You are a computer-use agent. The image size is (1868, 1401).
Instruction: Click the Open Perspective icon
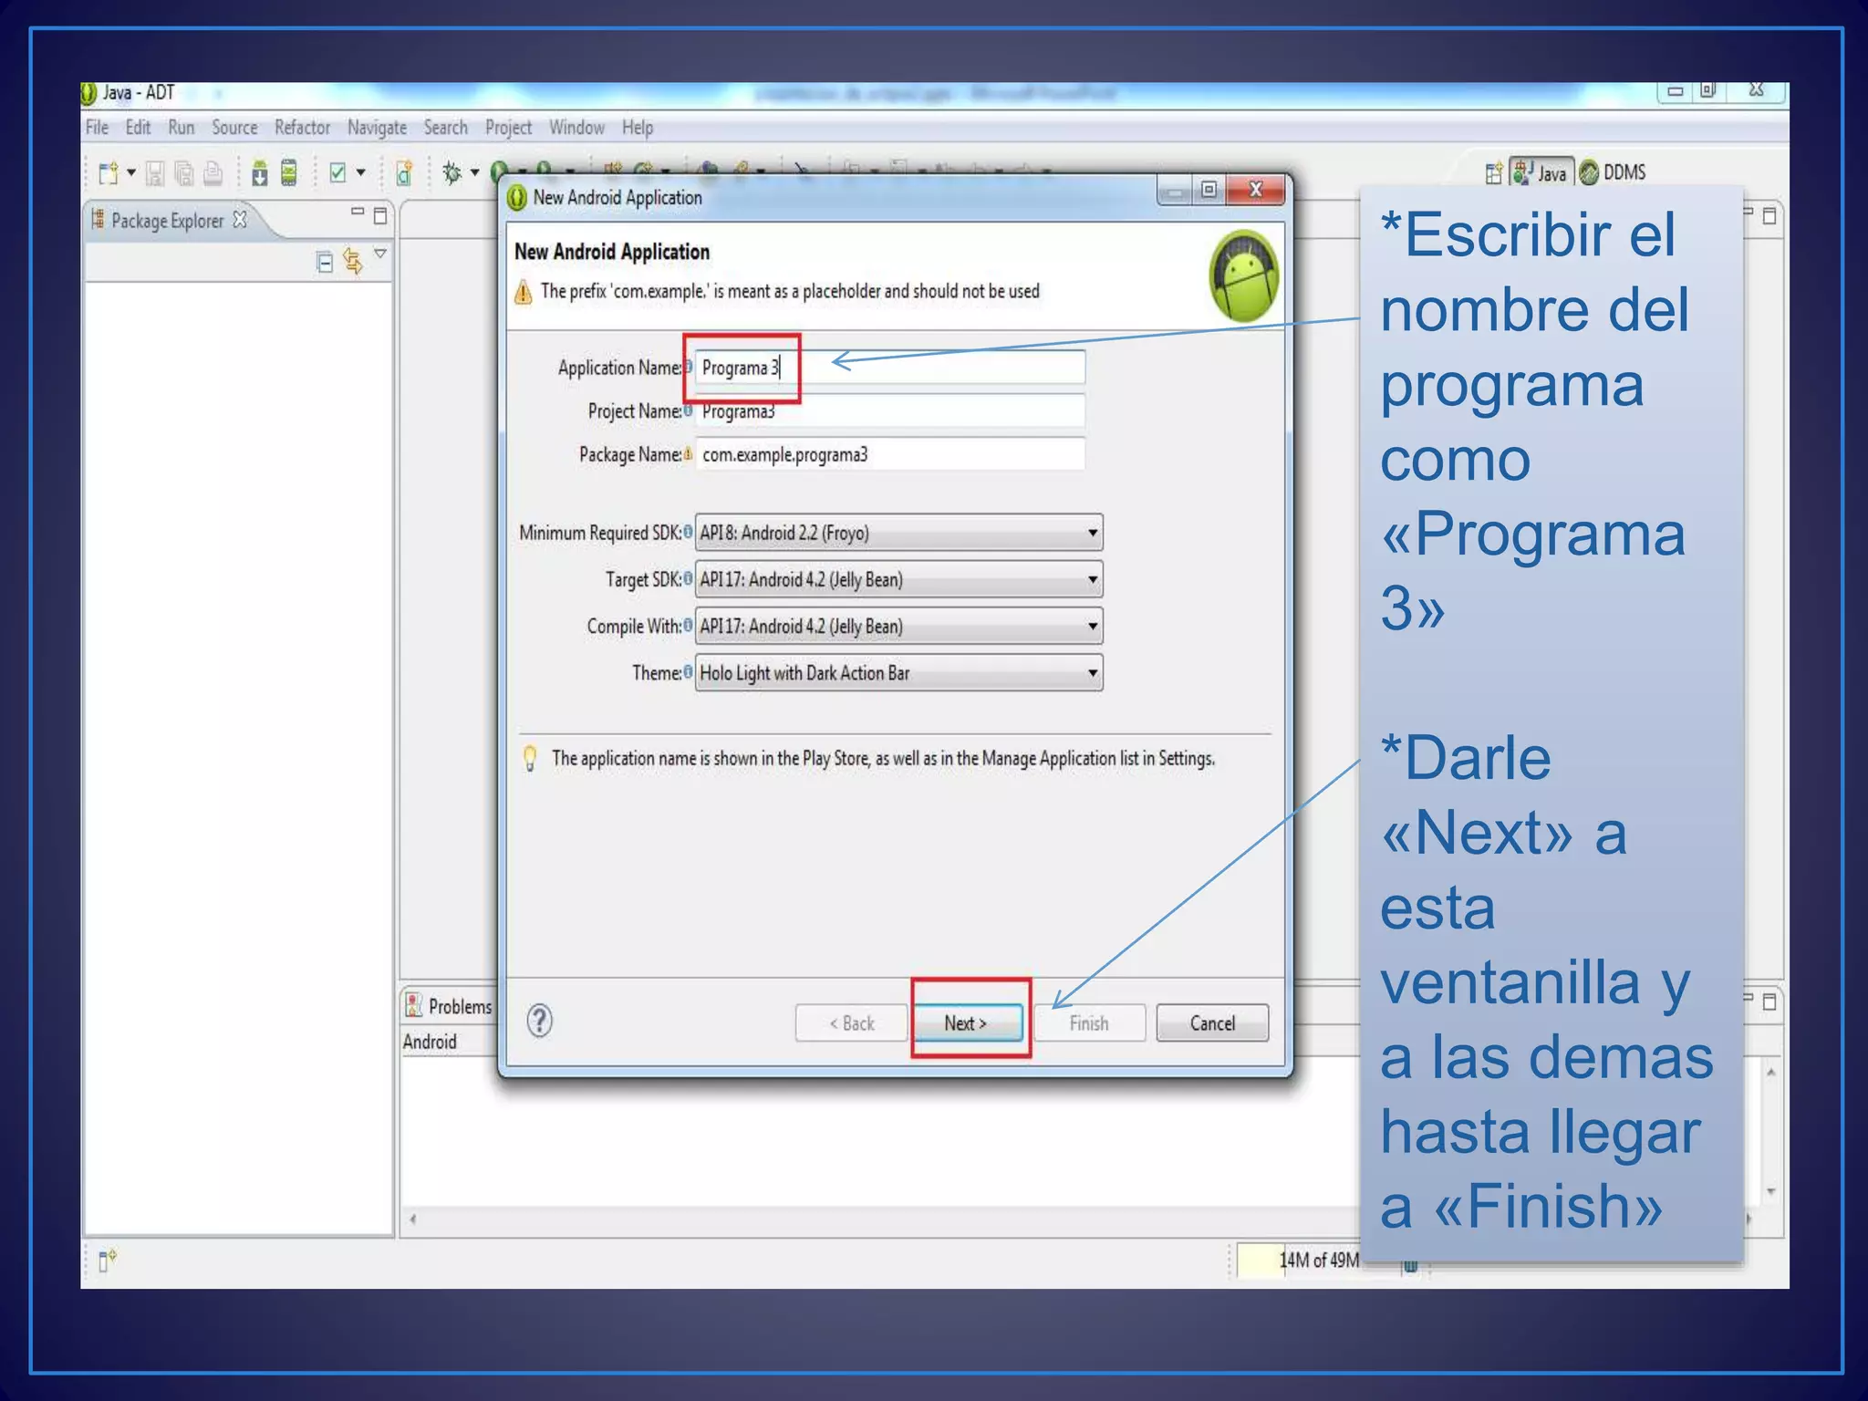click(x=1493, y=173)
